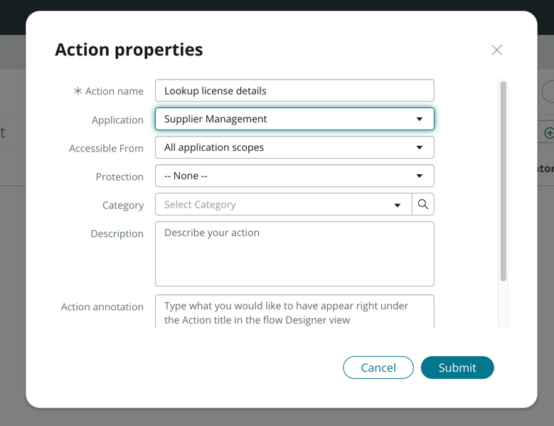Click the Accessible From field label
The width and height of the screenshot is (554, 426).
[106, 149]
